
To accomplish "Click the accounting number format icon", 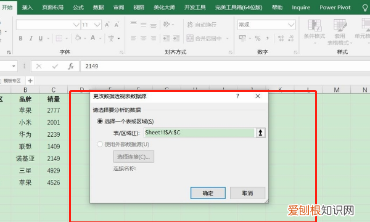I will coord(242,38).
